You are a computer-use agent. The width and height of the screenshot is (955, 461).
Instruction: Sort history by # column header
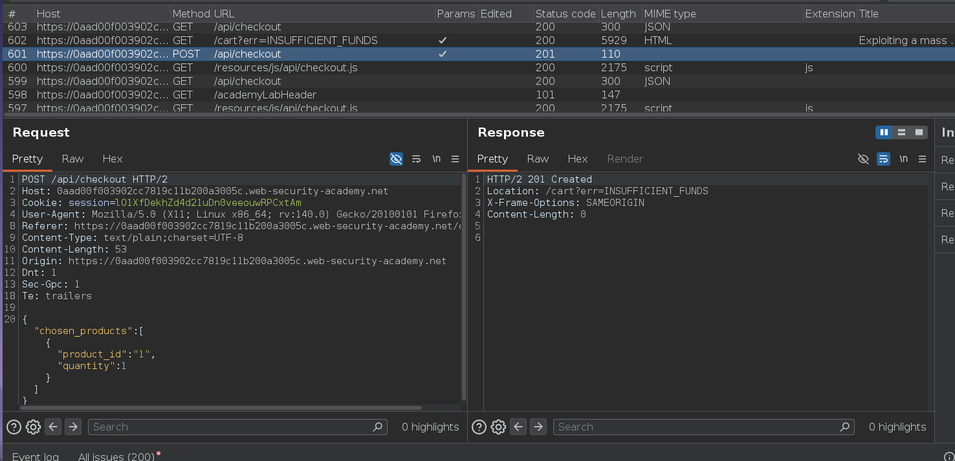point(18,14)
